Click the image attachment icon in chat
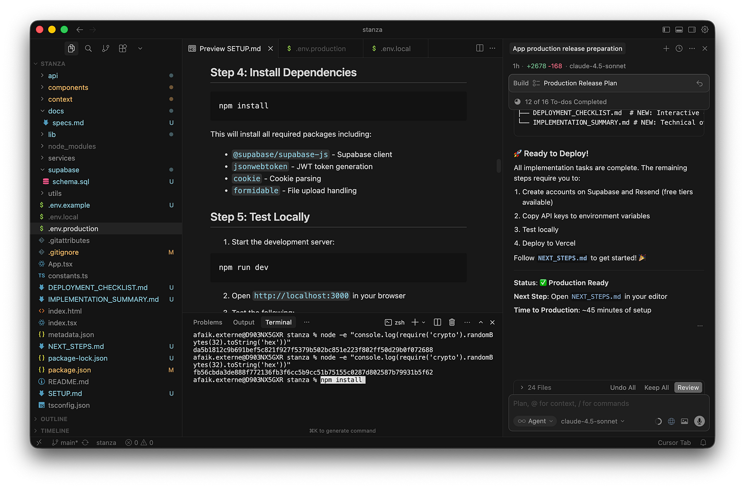The image size is (745, 488). pyautogui.click(x=685, y=421)
